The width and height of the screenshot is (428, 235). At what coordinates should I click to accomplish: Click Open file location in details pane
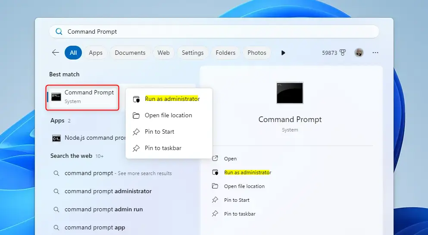pos(244,186)
